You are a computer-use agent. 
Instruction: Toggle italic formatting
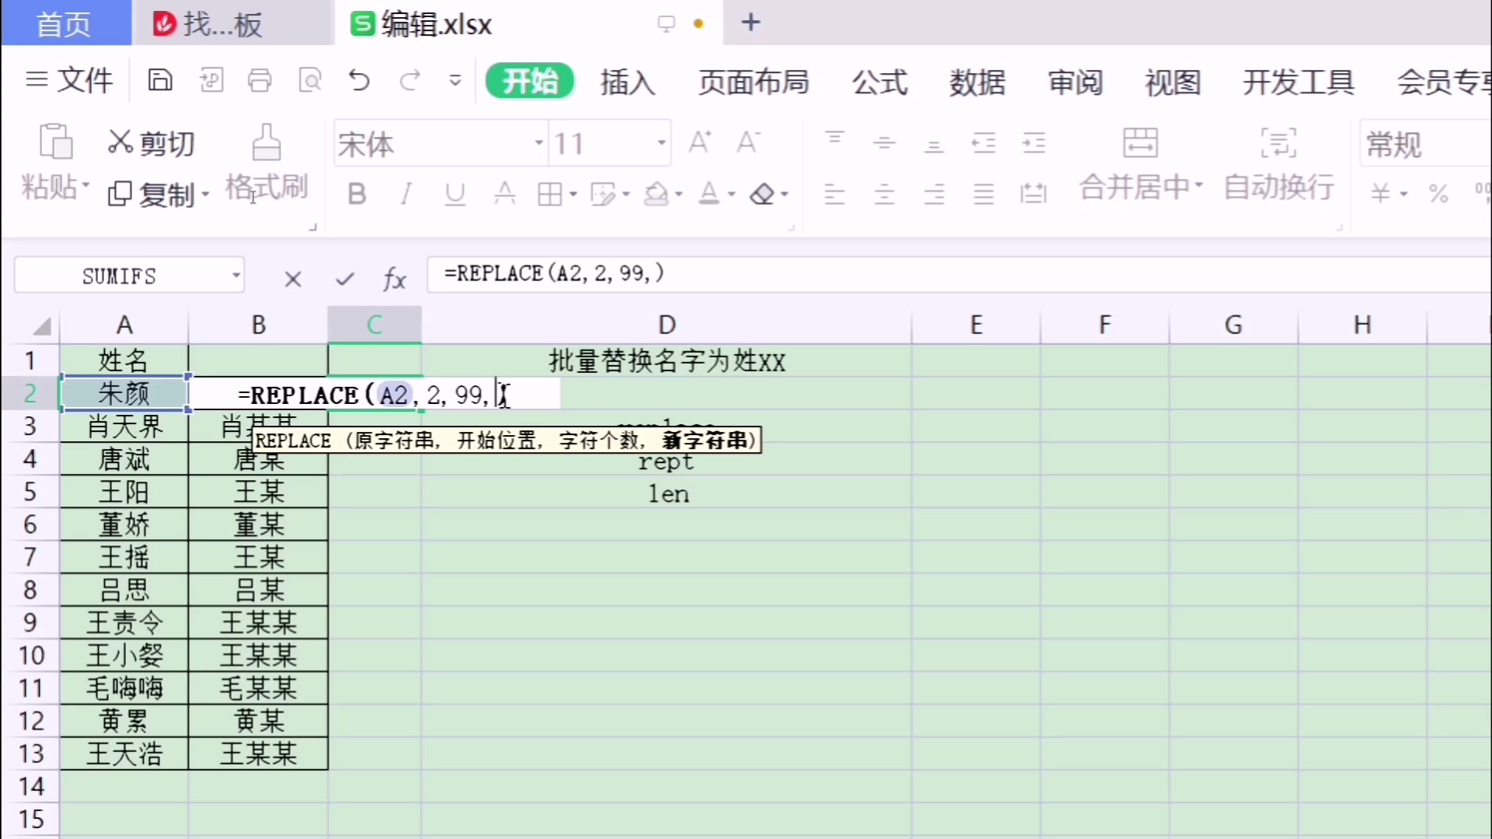405,193
